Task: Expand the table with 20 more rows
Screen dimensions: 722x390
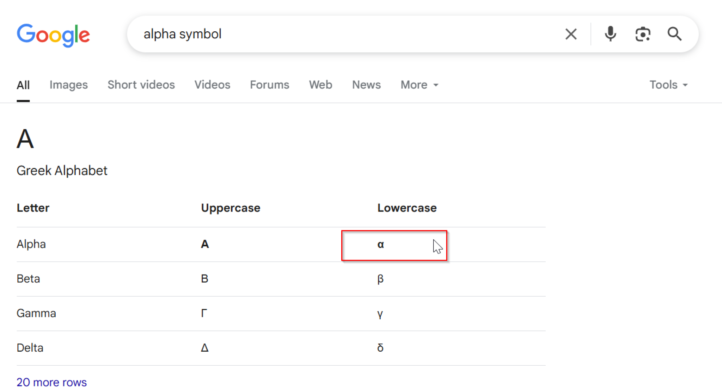Action: click(x=51, y=382)
